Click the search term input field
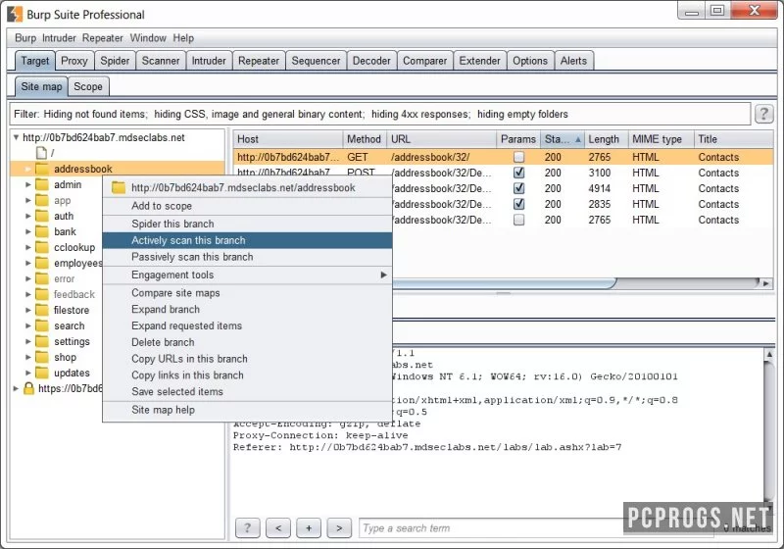The image size is (784, 549). [x=536, y=527]
